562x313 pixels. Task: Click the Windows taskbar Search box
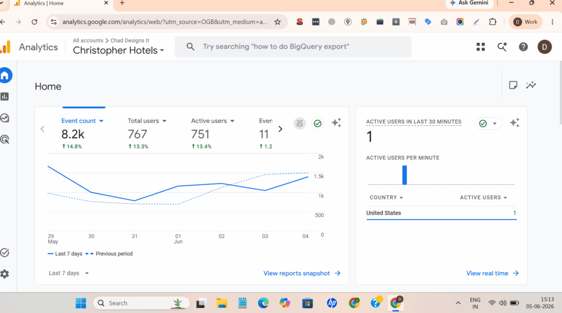click(x=141, y=303)
